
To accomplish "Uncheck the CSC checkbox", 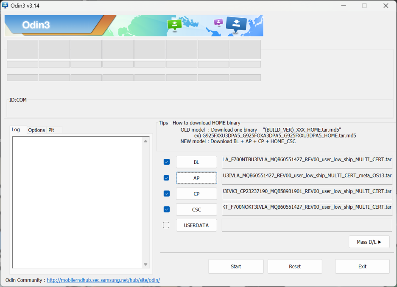I will (x=167, y=209).
